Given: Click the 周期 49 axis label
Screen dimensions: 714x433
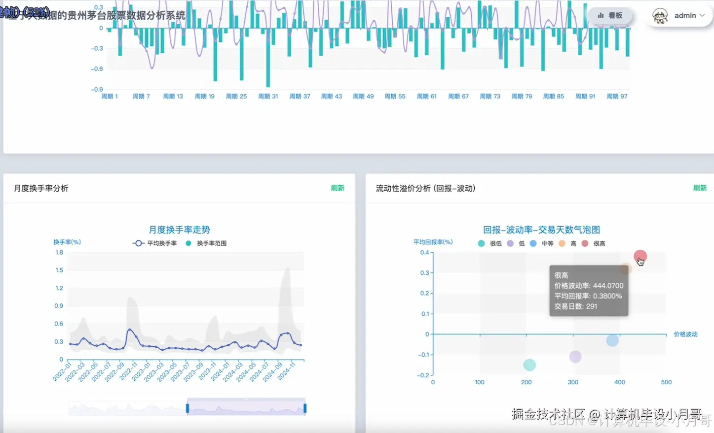Looking at the screenshot, I should (363, 97).
